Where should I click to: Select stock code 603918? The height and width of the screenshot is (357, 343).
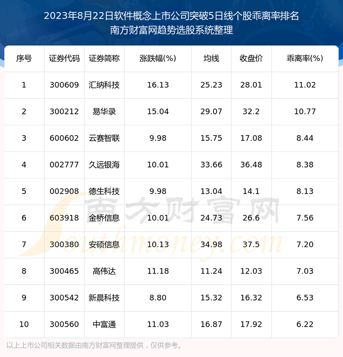click(x=64, y=218)
